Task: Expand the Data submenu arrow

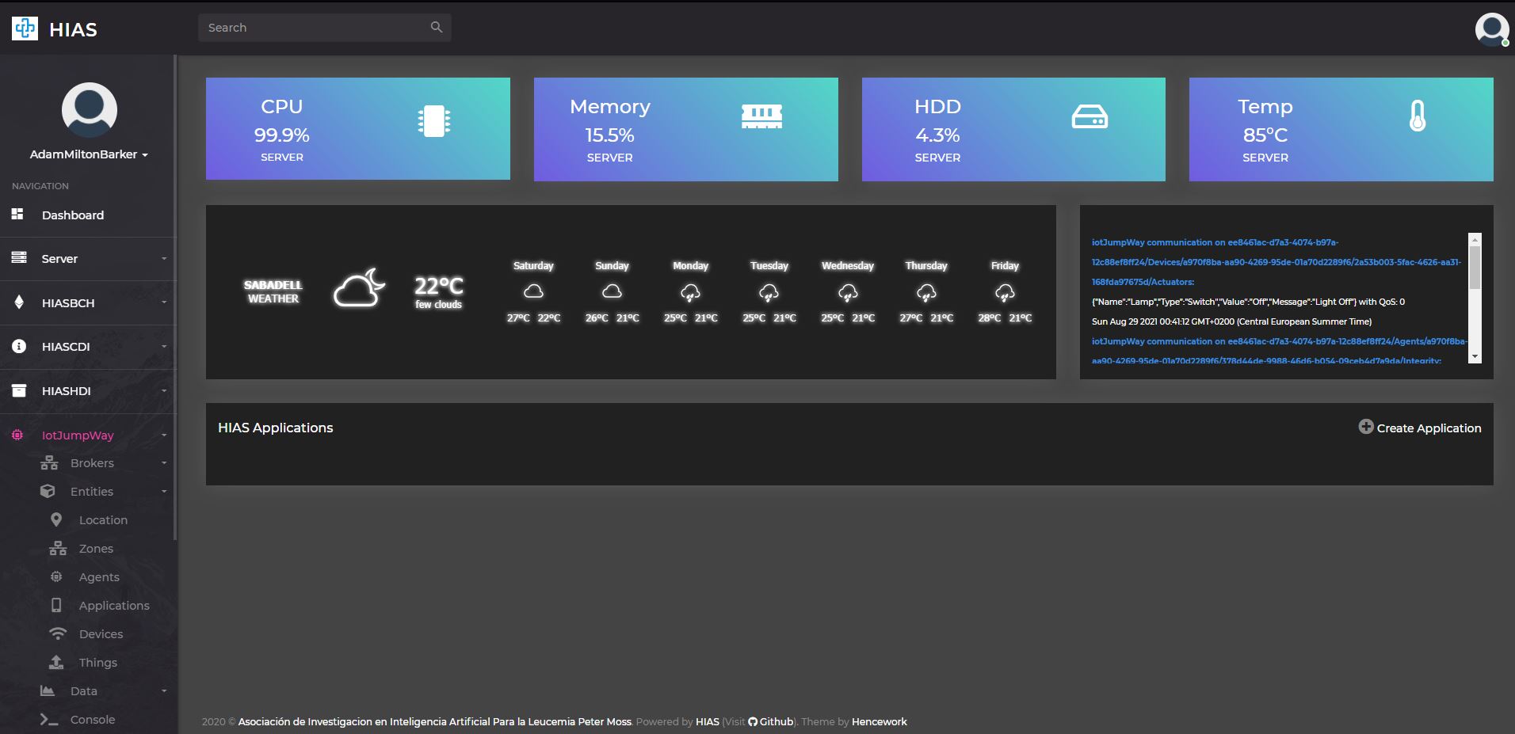Action: click(164, 691)
